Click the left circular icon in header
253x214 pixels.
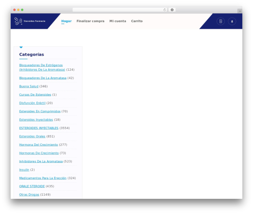coord(221,21)
